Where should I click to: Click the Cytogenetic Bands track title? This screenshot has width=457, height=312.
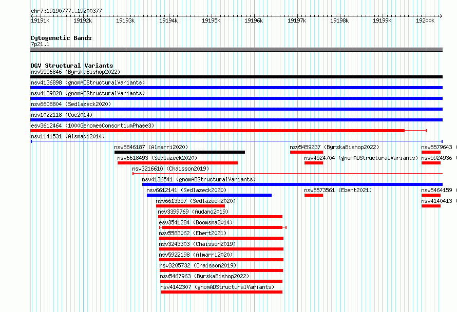coord(61,38)
